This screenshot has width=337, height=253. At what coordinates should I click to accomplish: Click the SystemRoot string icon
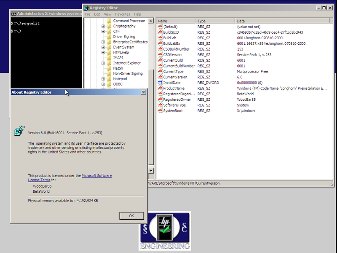coord(160,110)
